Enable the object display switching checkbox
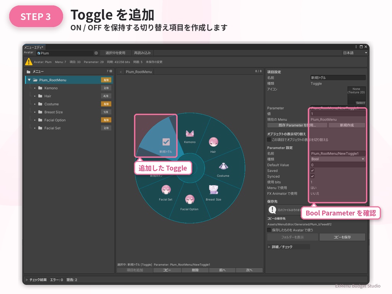392x294 pixels. 269,139
